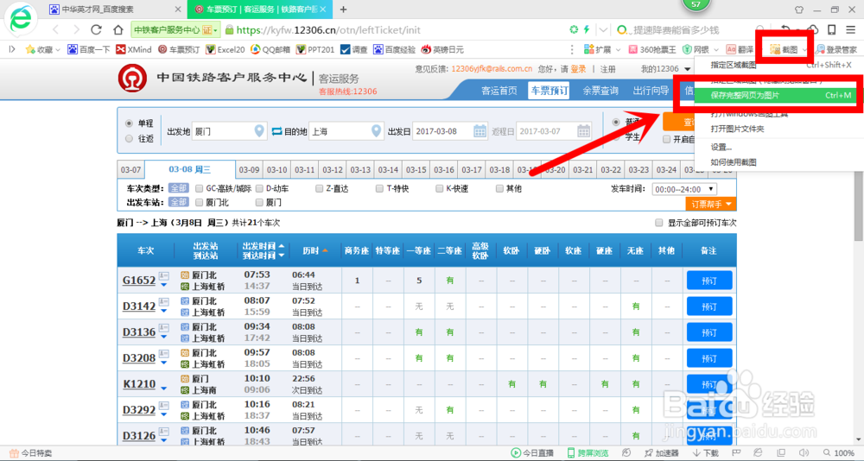
Task: Select the 单程 one-way radio button
Action: click(129, 123)
